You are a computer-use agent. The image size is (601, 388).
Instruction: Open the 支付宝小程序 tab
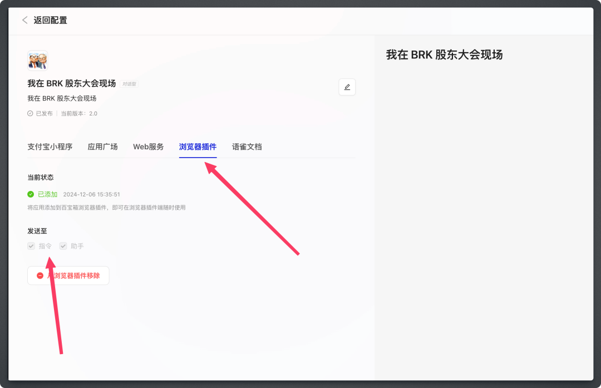tap(50, 147)
